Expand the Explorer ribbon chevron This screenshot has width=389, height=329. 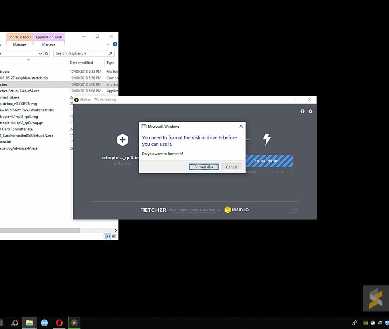pyautogui.click(x=108, y=44)
